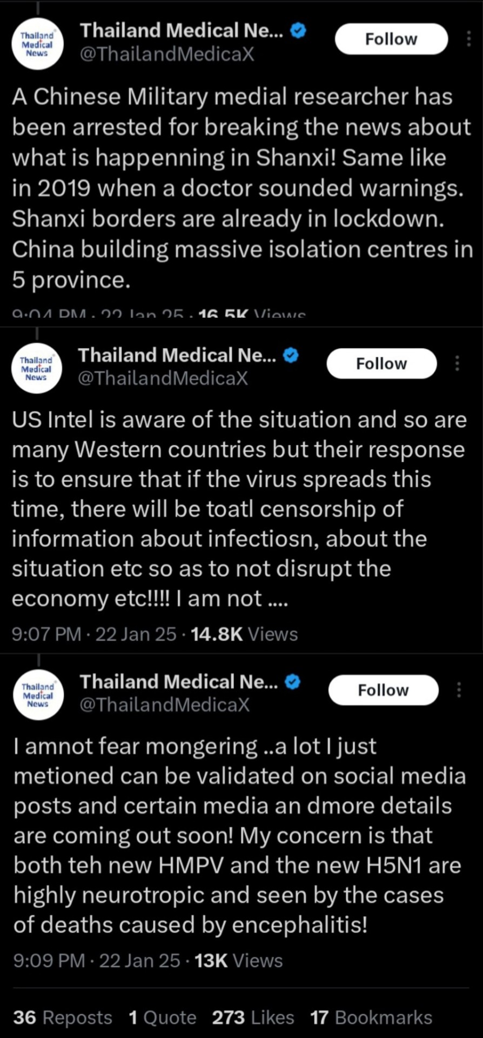Click the verified badge on the fear mongering tweet

click(292, 682)
